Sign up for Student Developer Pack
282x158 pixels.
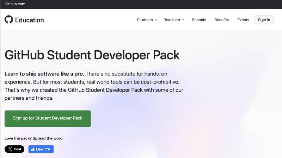48,118
